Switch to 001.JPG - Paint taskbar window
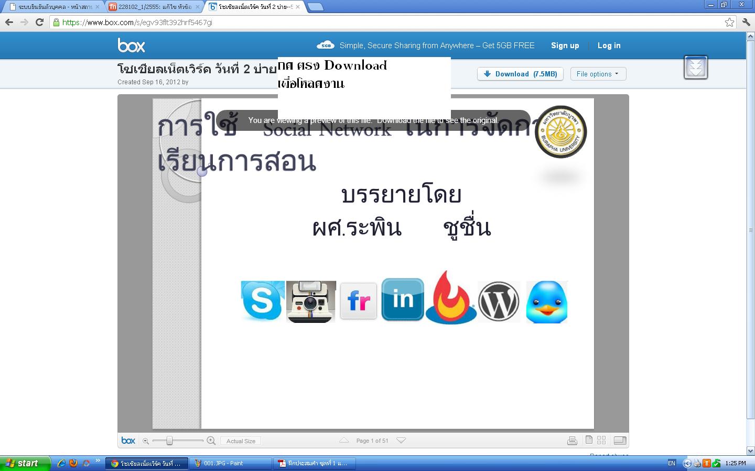 click(x=231, y=463)
